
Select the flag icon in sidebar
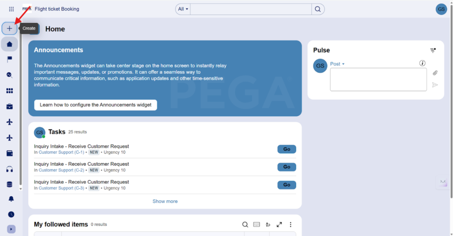[10, 59]
